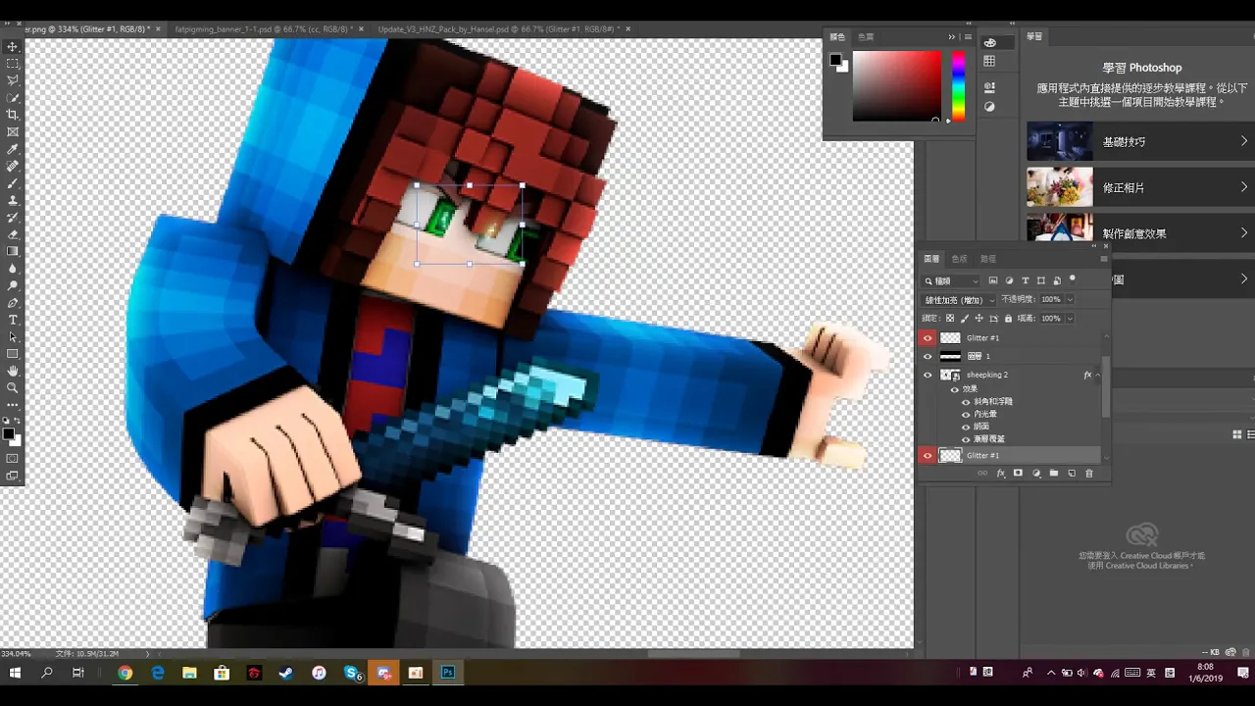This screenshot has width=1255, height=706.
Task: Toggle the 內光暈 effect visibility
Action: click(x=966, y=415)
